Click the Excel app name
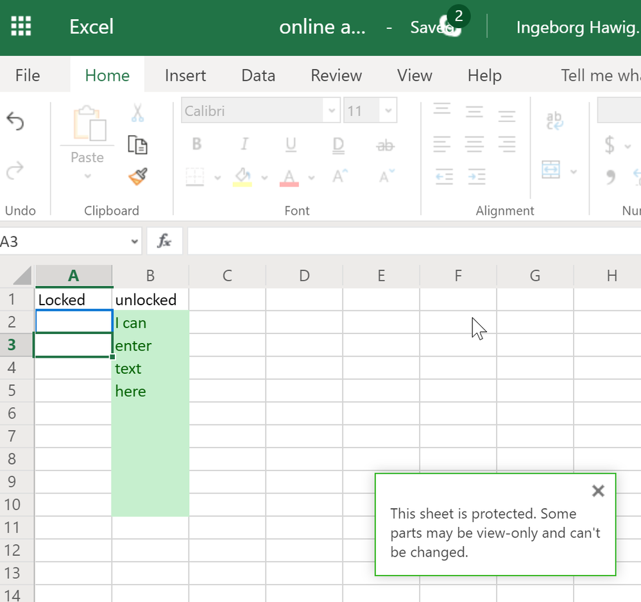The image size is (641, 602). pos(92,26)
